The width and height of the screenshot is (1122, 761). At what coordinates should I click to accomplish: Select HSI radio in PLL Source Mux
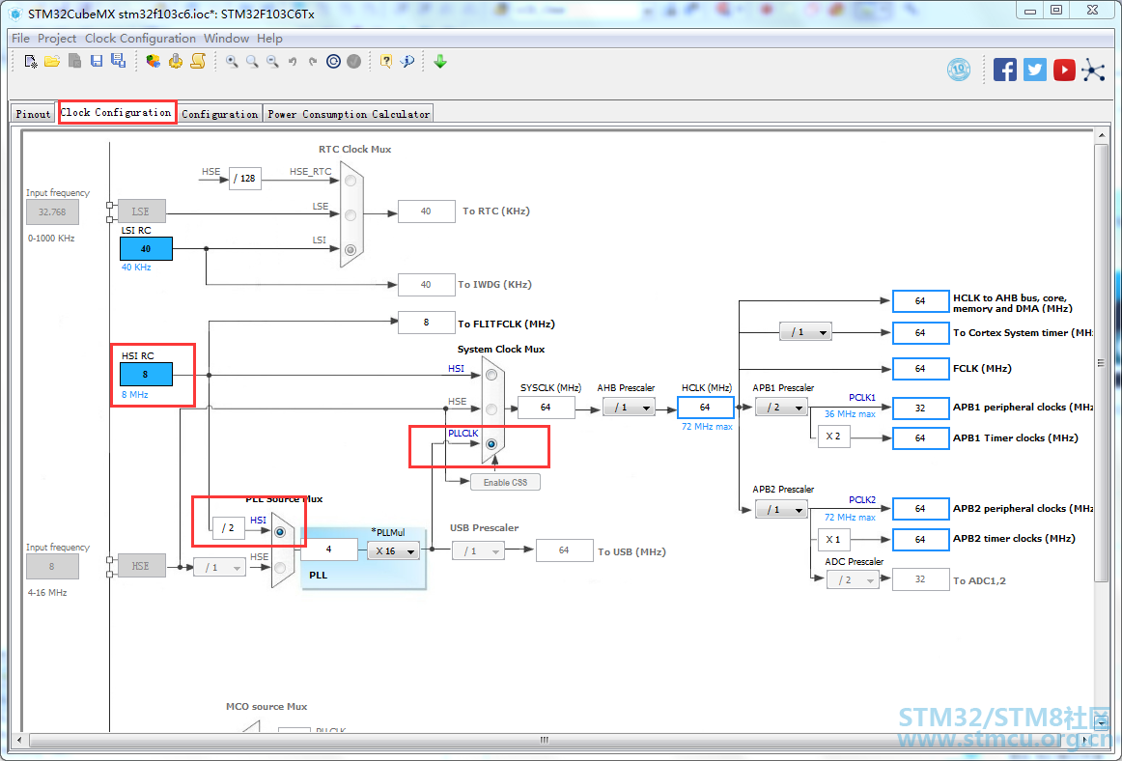(280, 532)
